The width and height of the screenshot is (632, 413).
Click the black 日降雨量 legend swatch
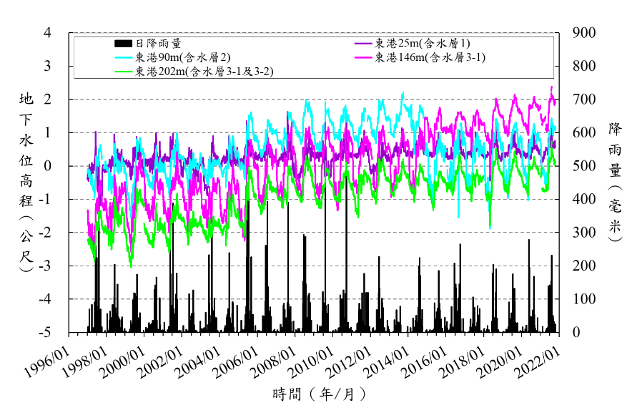coord(123,44)
